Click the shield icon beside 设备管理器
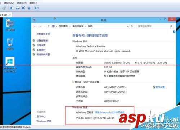 (x=34, y=41)
